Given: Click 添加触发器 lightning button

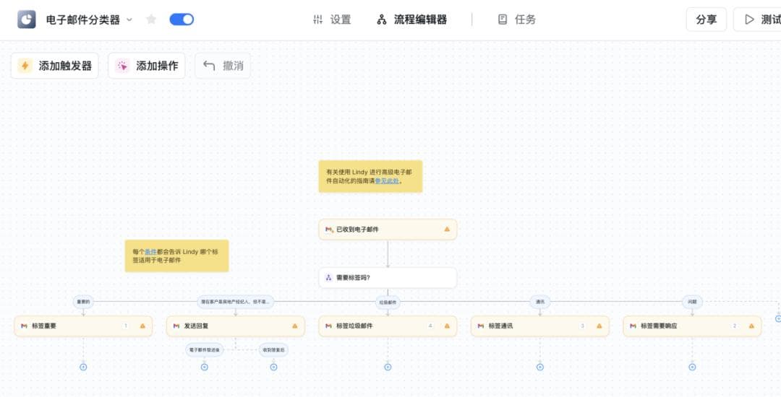Looking at the screenshot, I should 55,66.
